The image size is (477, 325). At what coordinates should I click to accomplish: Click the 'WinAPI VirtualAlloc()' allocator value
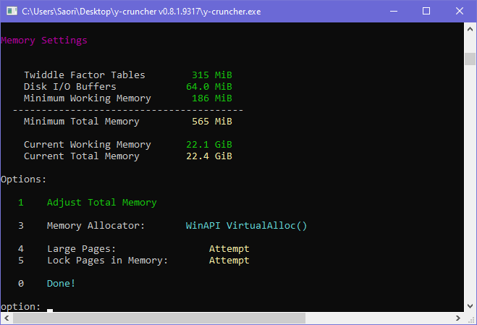pyautogui.click(x=246, y=226)
